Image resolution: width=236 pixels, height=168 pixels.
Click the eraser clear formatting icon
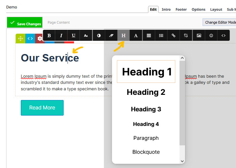point(111,36)
